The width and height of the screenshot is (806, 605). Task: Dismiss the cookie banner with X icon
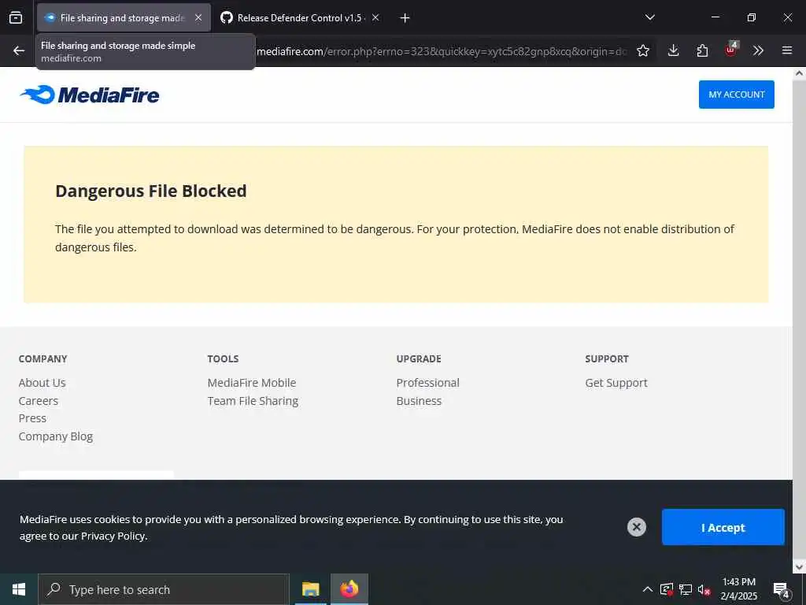[636, 527]
